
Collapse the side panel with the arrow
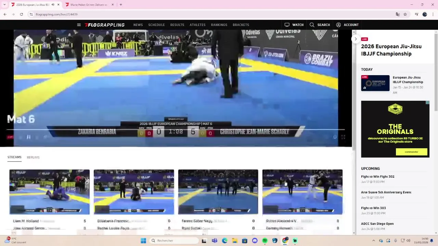(x=356, y=39)
